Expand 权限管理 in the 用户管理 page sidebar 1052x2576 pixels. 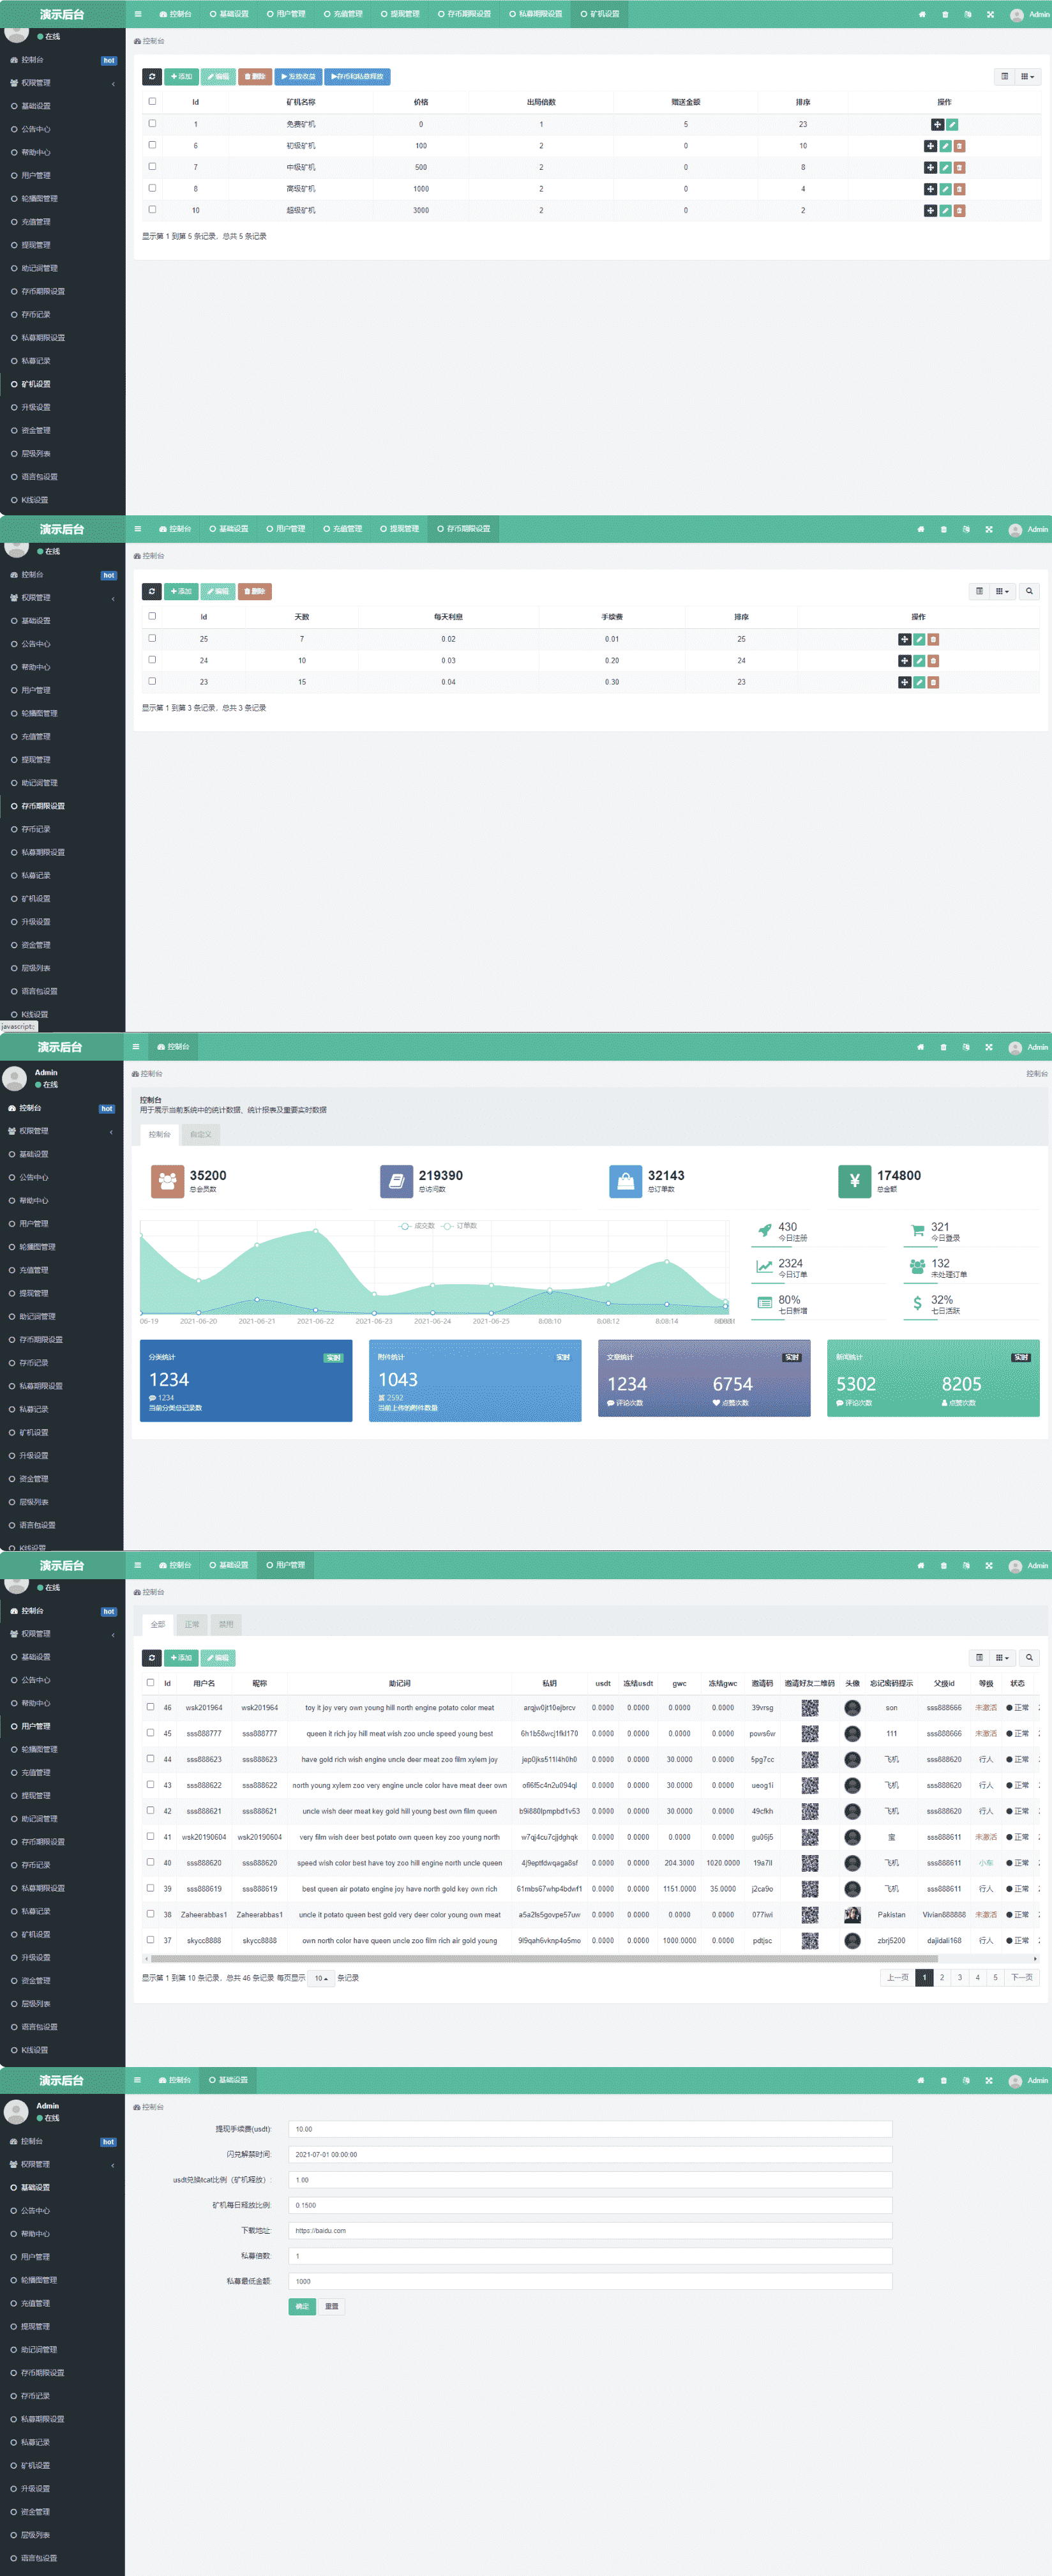point(62,1634)
